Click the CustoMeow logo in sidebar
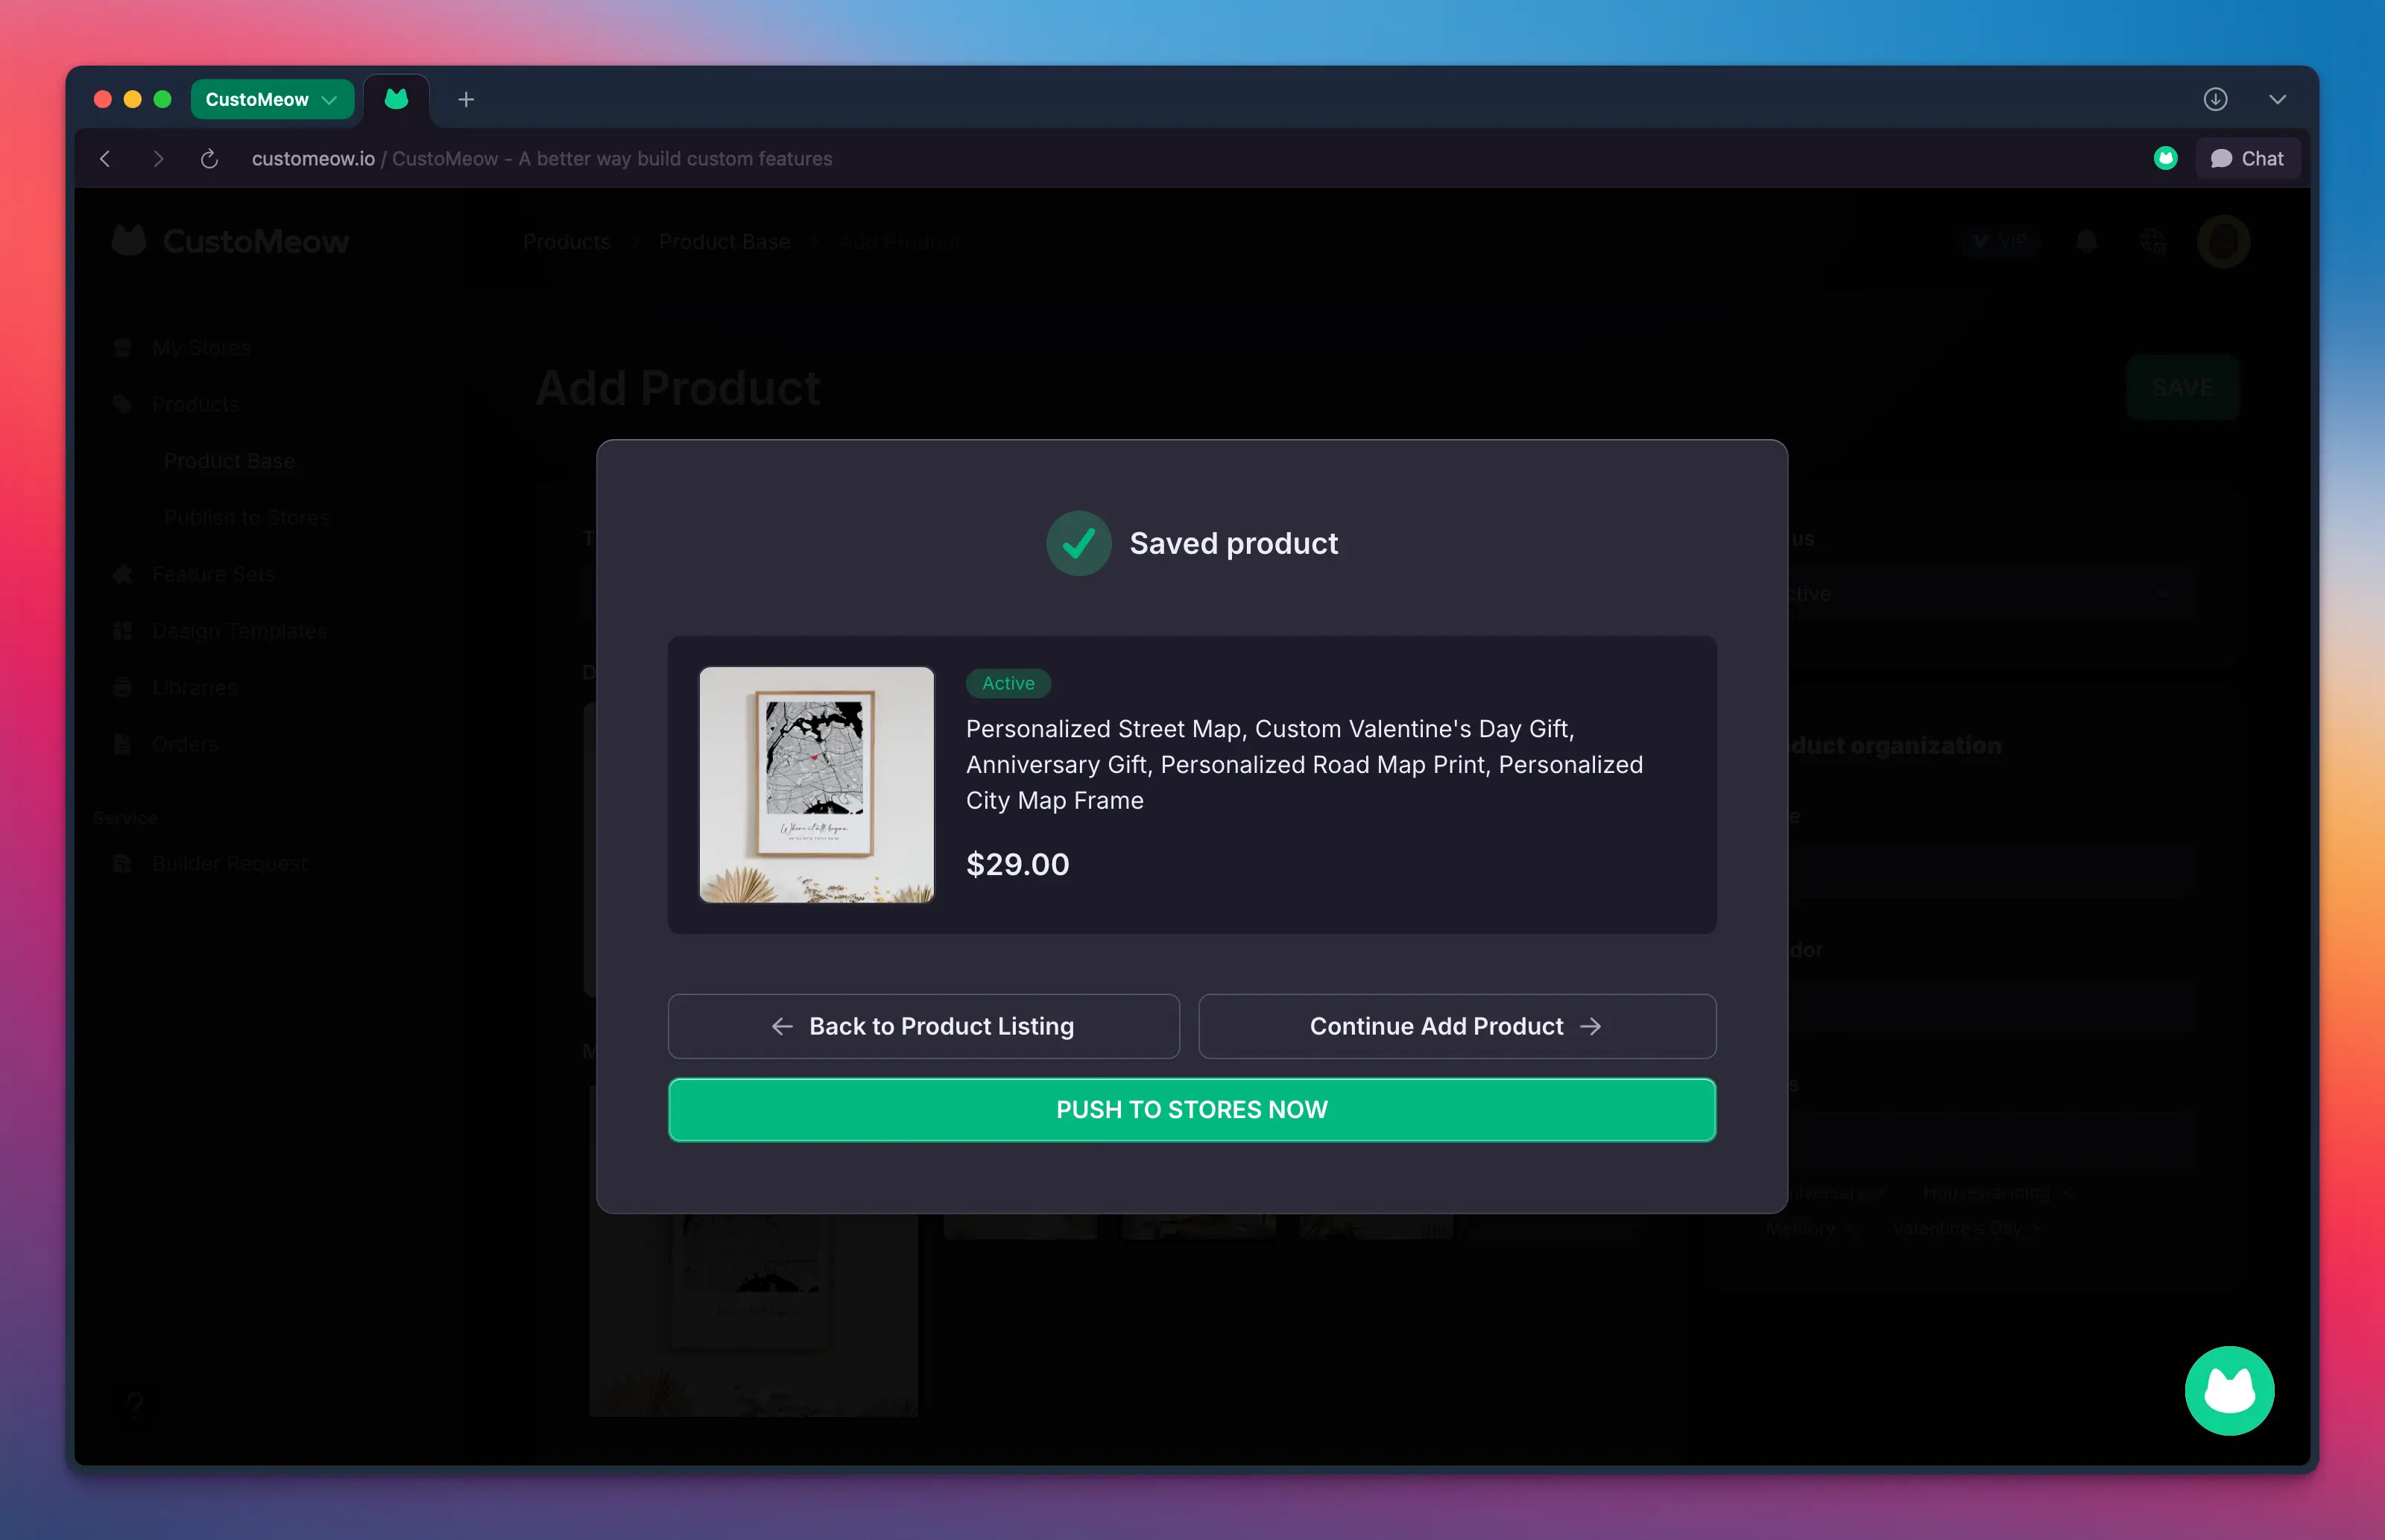Viewport: 2385px width, 1540px height. 230,241
